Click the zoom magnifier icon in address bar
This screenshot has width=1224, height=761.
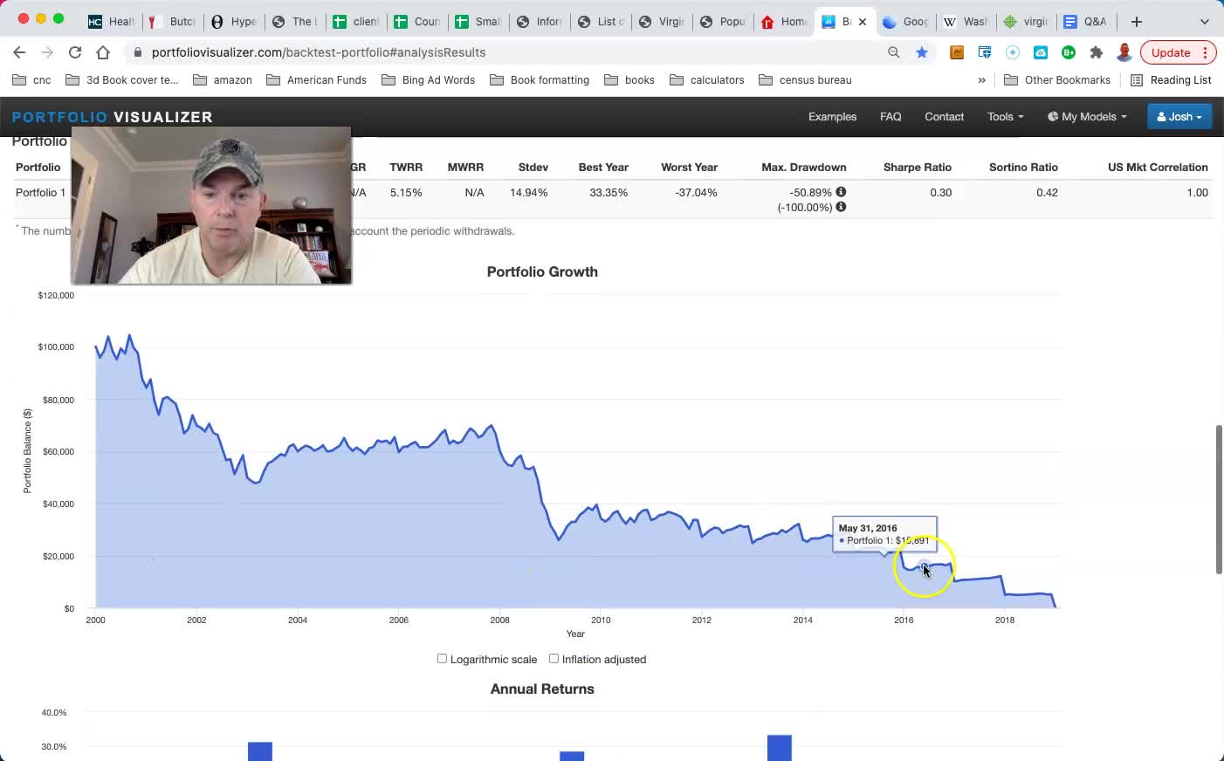(893, 52)
